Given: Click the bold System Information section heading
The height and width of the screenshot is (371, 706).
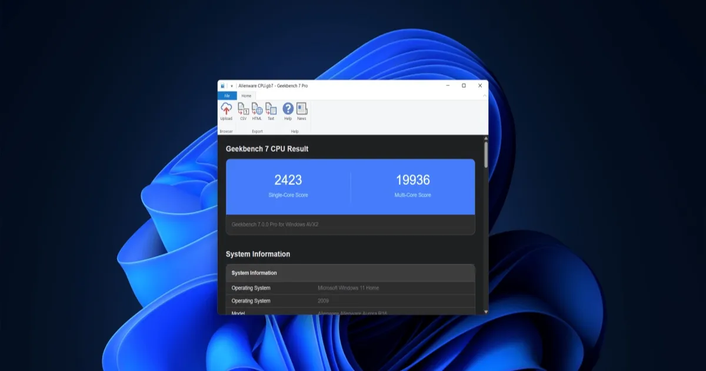Looking at the screenshot, I should [258, 254].
